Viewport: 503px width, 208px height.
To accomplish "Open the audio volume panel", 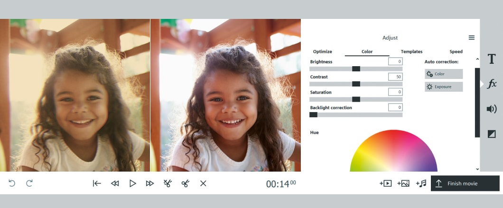I will (x=492, y=109).
